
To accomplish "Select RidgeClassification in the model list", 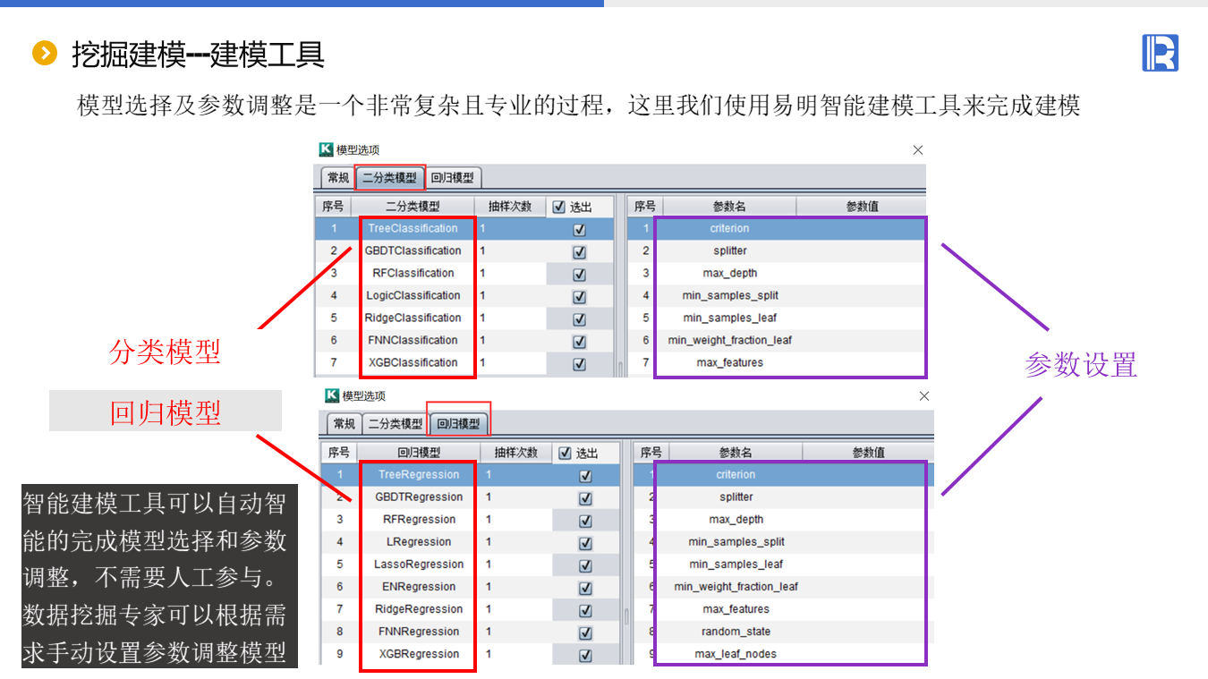I will (413, 318).
